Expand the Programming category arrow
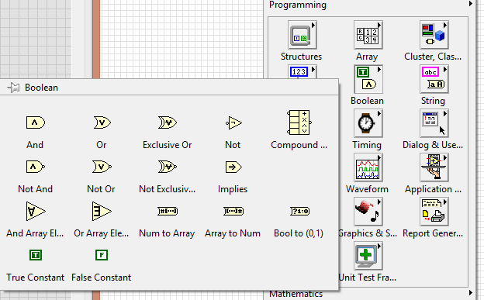Viewport: 484px width, 300px height. [470, 4]
